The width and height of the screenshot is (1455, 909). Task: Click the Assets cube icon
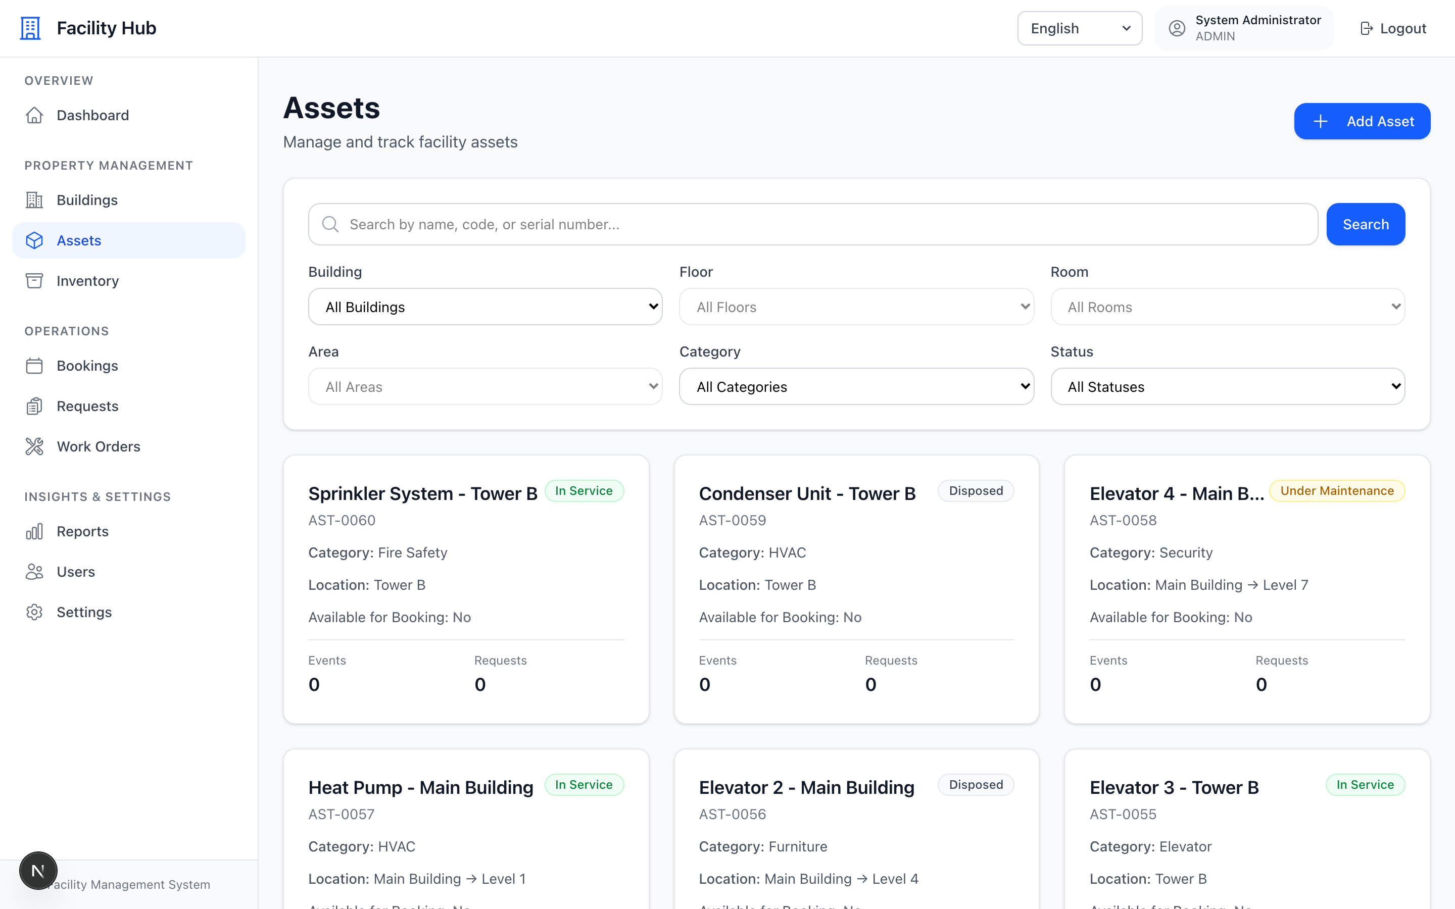pos(34,240)
